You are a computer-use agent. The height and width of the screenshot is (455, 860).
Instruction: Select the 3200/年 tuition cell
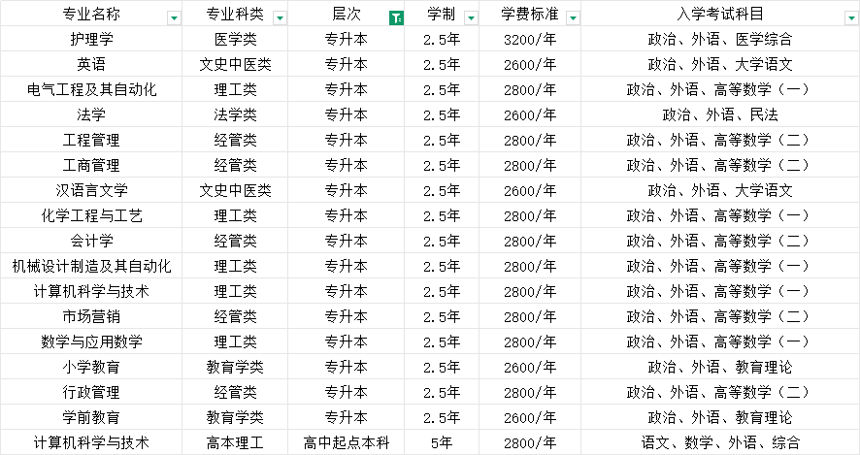point(530,39)
